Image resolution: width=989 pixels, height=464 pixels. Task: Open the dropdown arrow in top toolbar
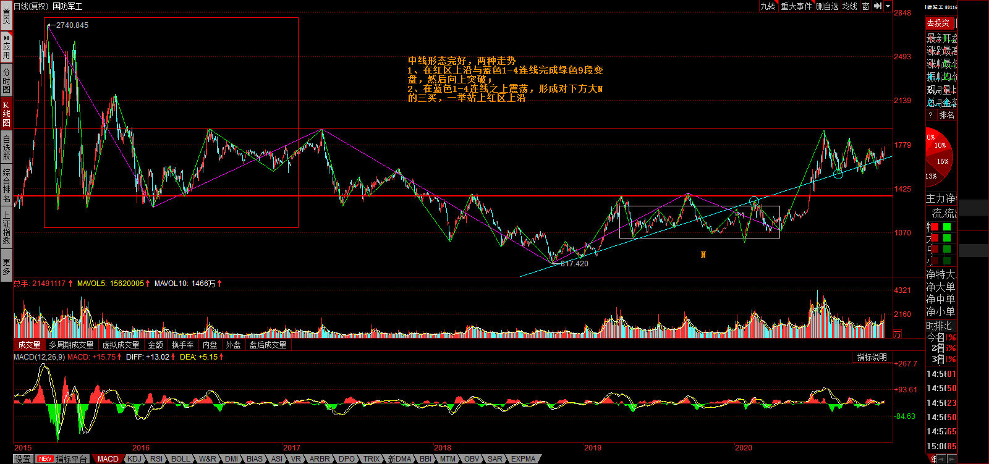click(x=888, y=6)
